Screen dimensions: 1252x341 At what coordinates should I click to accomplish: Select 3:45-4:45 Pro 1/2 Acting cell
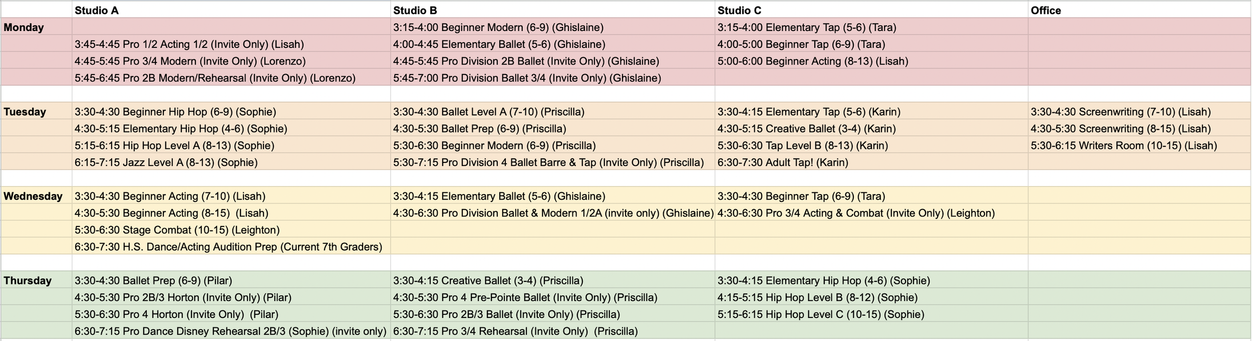[x=231, y=44]
